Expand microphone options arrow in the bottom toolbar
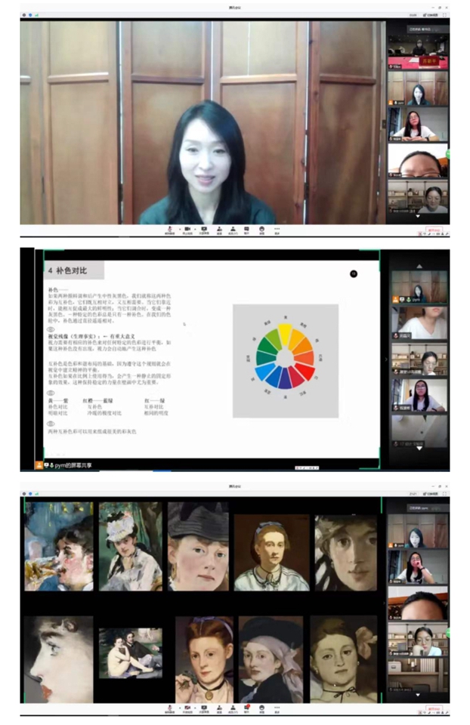470x725 pixels. point(178,708)
